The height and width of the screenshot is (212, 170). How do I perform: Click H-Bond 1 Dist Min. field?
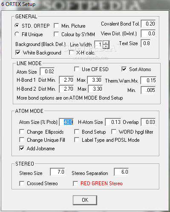[x=66, y=80]
